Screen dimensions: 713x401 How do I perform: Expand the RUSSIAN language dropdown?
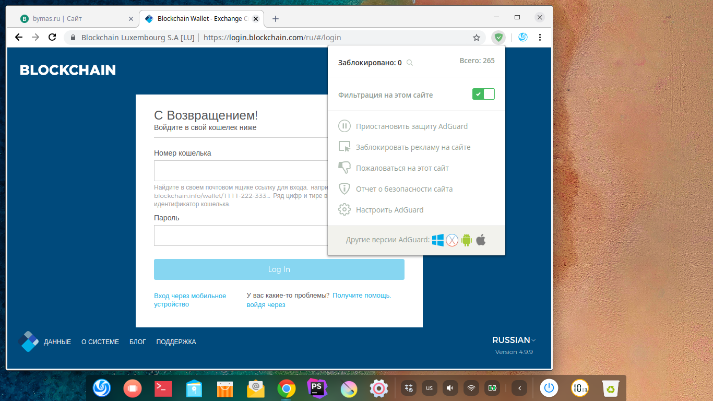pos(514,340)
